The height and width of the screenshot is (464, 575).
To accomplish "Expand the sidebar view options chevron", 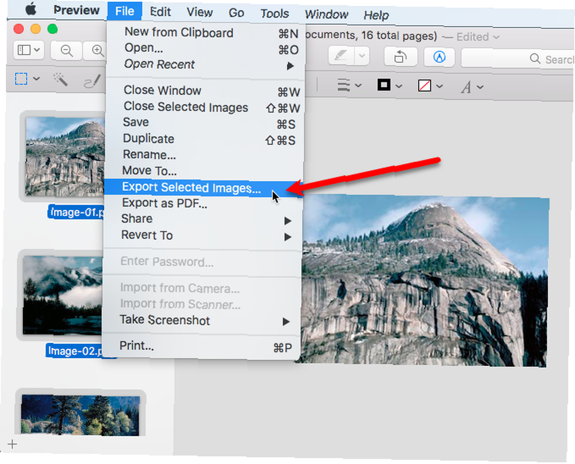I will [x=37, y=49].
